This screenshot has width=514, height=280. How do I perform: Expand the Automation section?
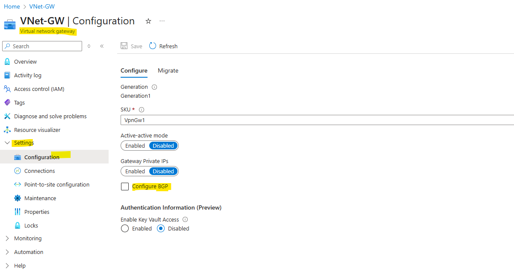click(x=7, y=252)
